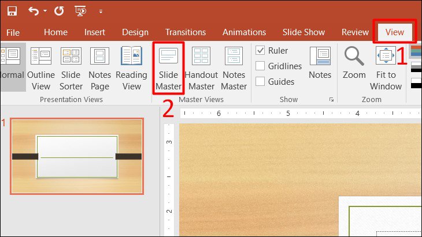Open the Show group dialog launcher
The image size is (422, 237).
(332, 100)
